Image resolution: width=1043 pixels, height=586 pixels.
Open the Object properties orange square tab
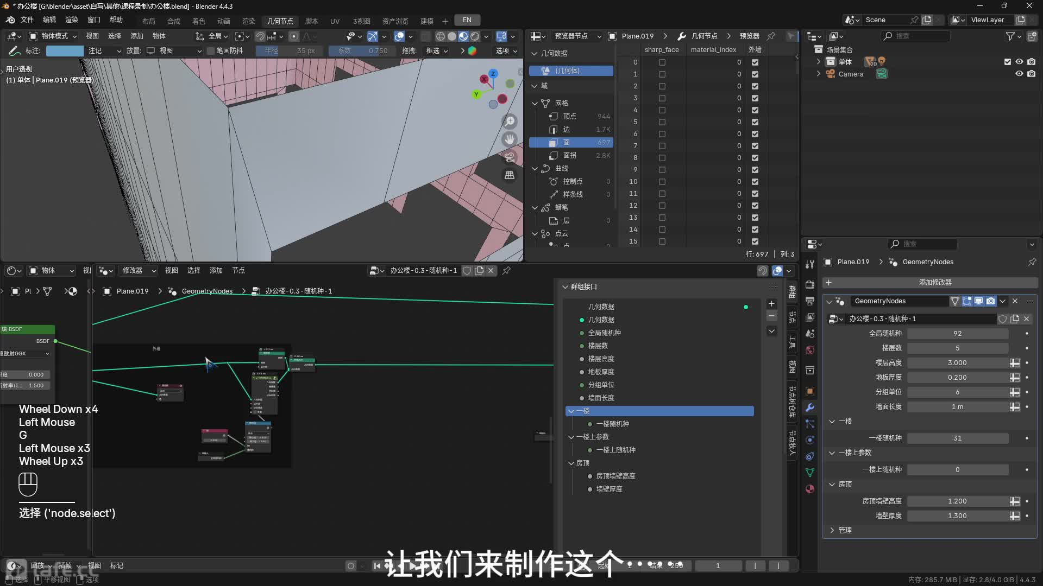[810, 391]
